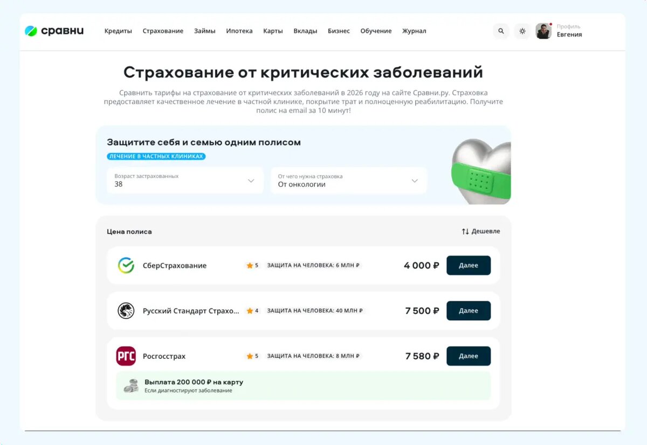Click the Русский Стандарт Страхо... company name
The width and height of the screenshot is (647, 445).
pyautogui.click(x=191, y=310)
